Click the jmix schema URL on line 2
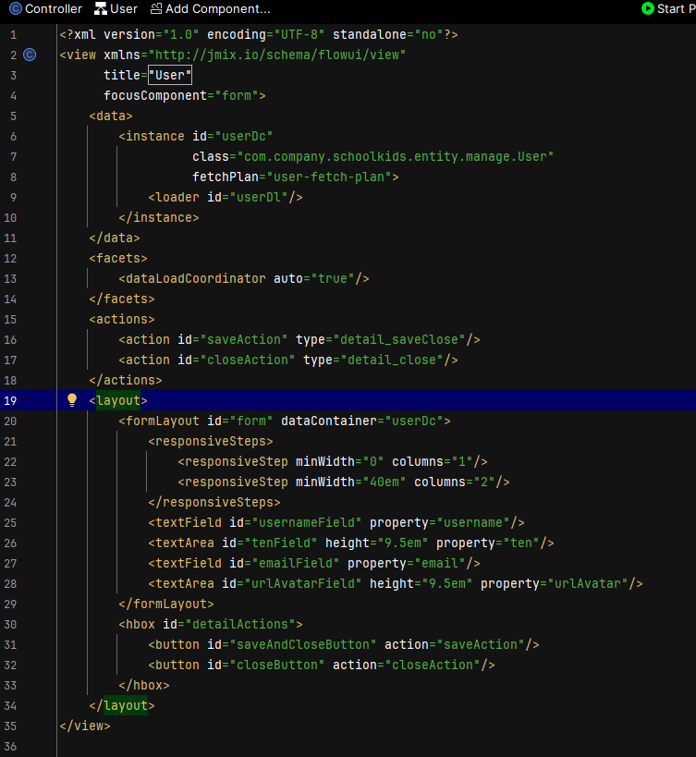Screen dimensions: 696x757 point(277,55)
